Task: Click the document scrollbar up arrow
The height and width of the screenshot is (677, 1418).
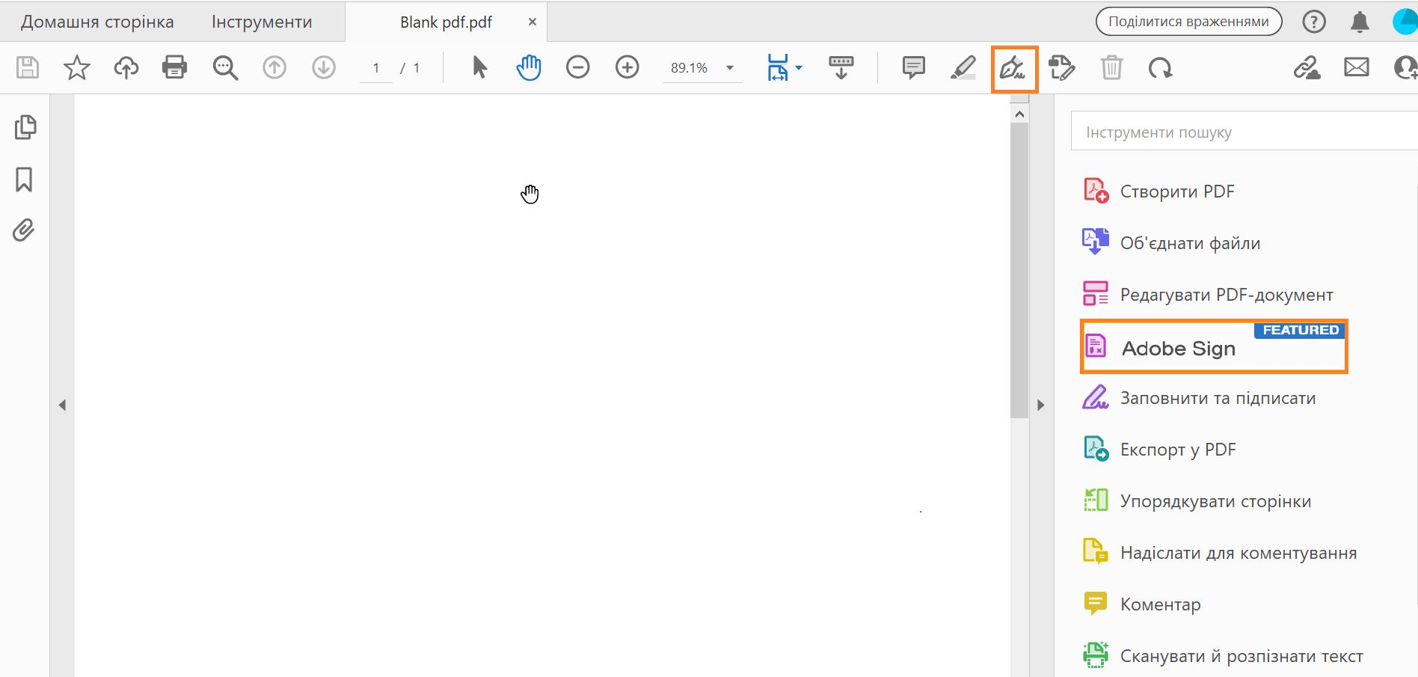Action: [x=1019, y=114]
